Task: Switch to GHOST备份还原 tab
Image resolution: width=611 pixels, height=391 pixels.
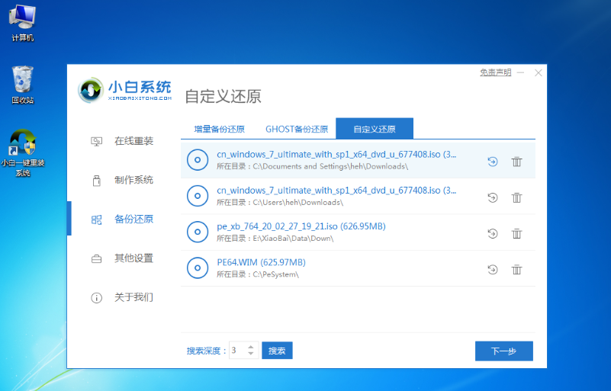Action: click(297, 129)
